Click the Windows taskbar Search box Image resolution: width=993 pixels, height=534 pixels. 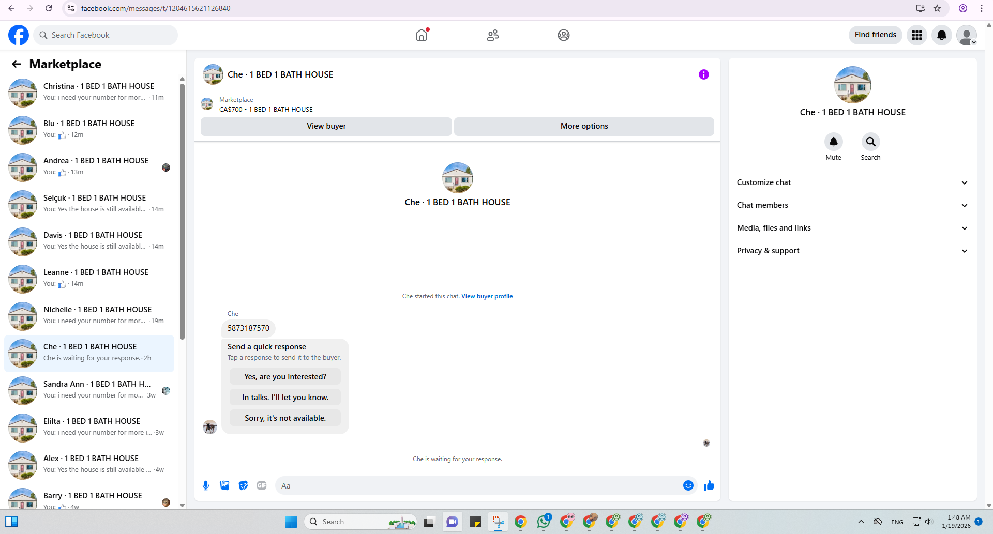361,522
